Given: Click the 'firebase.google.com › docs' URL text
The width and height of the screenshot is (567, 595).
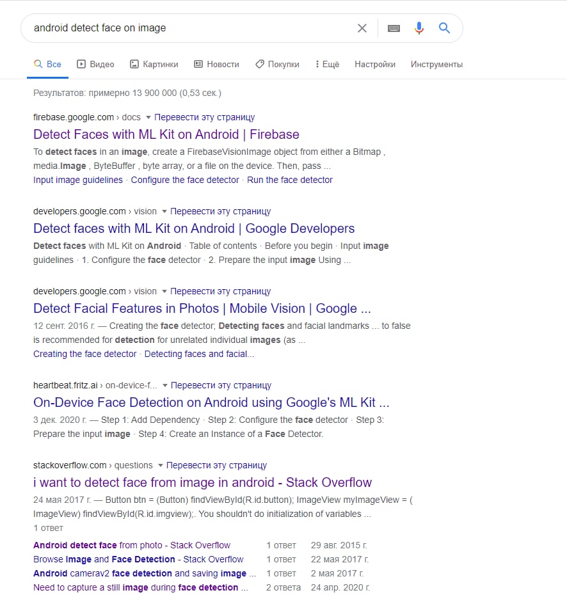Looking at the screenshot, I should [x=87, y=117].
